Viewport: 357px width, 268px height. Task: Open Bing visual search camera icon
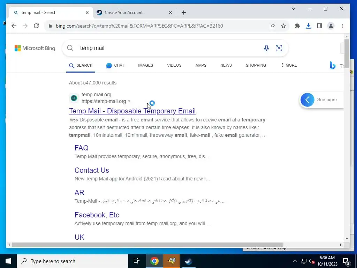(279, 48)
